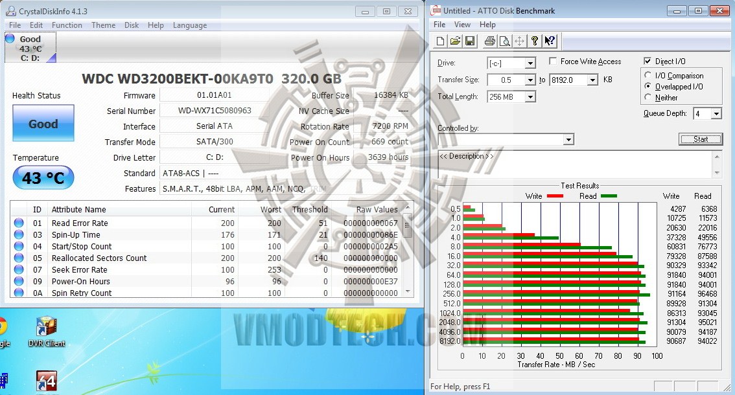Click the Raw Values column header
Viewport: 735px width, 395px height.
point(377,209)
